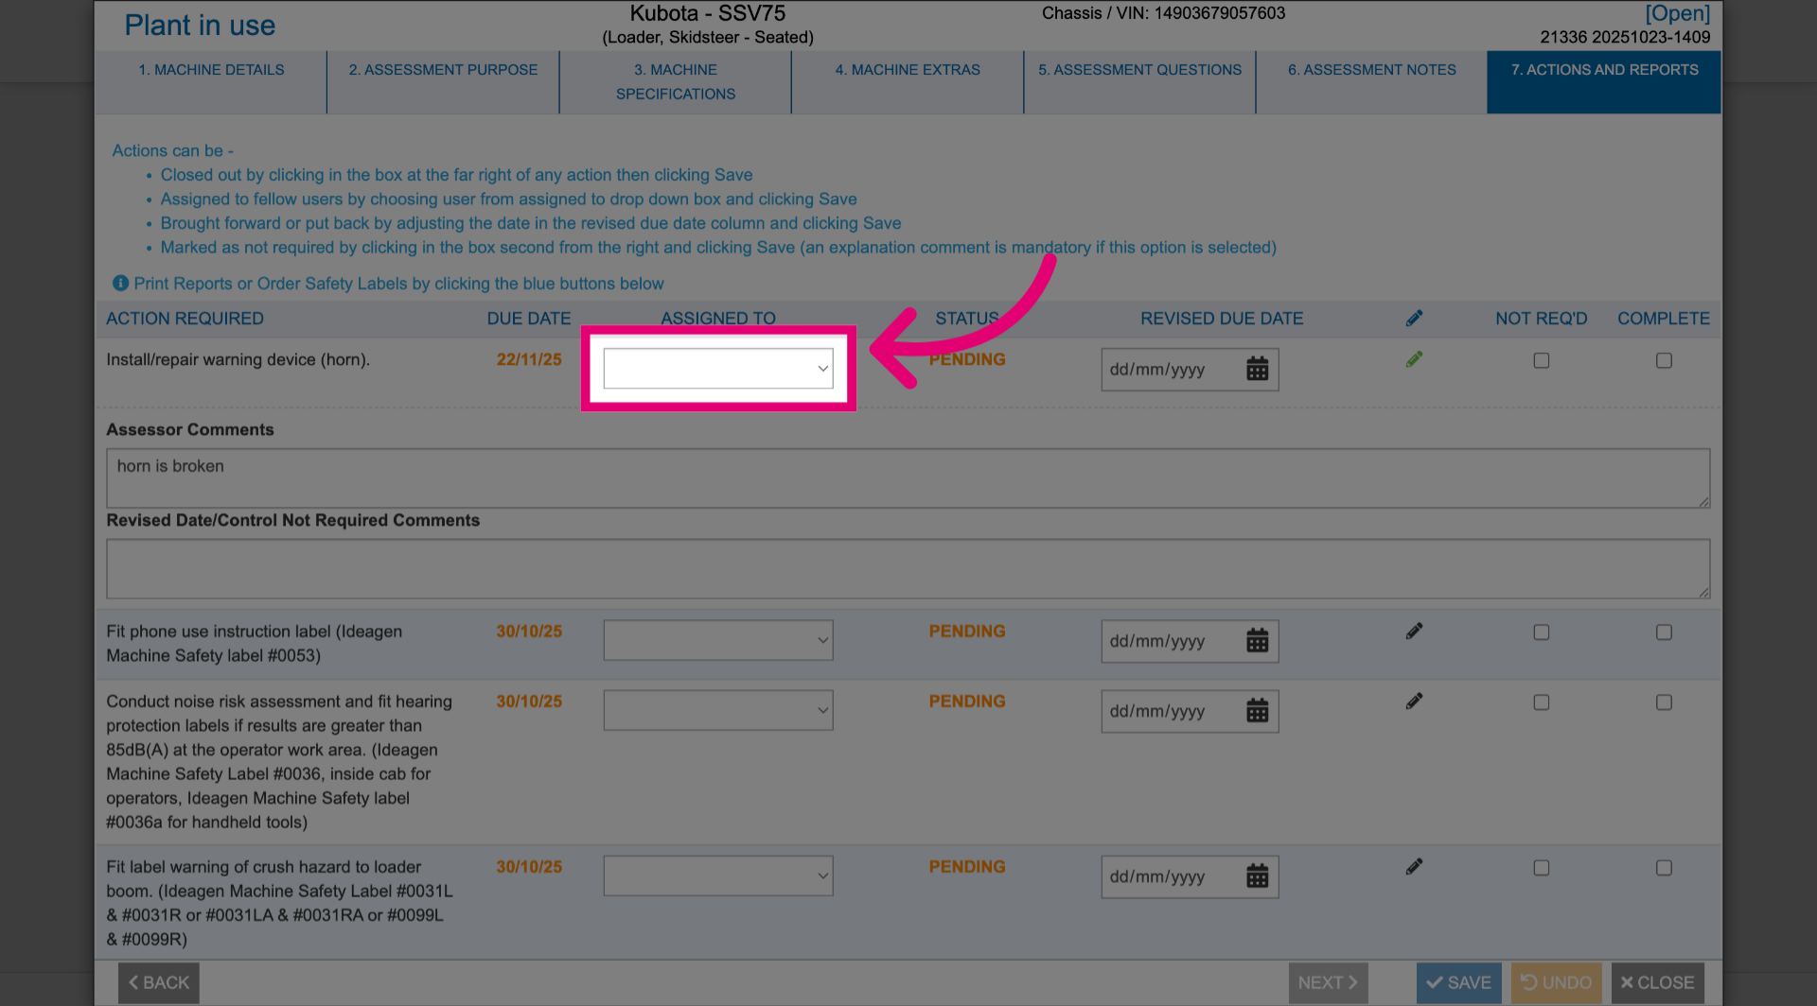Mark phone use label action Complete

(1664, 632)
